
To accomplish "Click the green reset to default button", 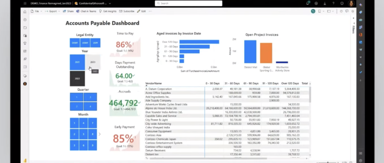I will (313, 11).
